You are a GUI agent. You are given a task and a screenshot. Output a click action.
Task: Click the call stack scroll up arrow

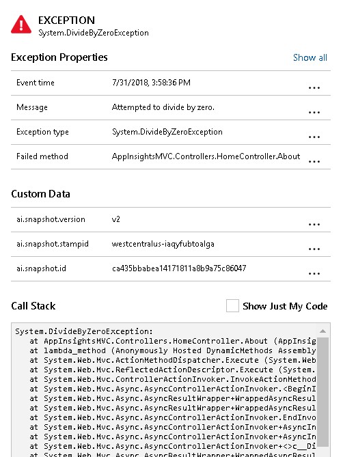[x=323, y=331]
